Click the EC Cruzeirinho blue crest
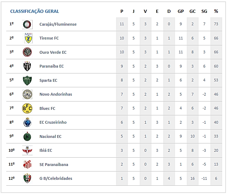 point(27,122)
